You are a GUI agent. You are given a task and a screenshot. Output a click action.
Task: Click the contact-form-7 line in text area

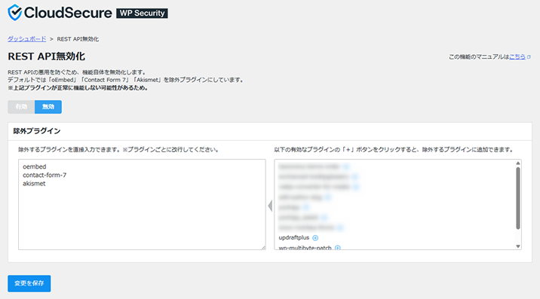click(x=44, y=175)
